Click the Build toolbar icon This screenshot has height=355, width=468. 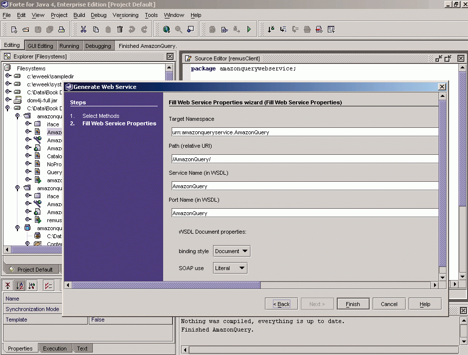[x=225, y=29]
